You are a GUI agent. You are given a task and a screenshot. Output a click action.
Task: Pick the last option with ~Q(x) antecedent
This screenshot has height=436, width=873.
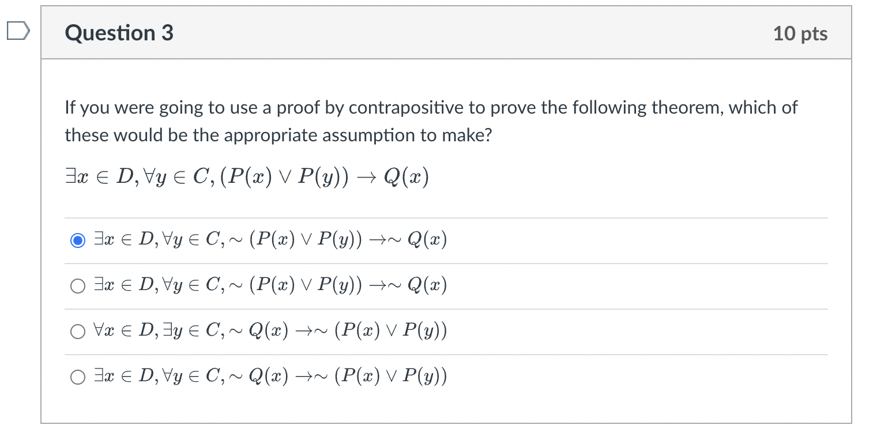(x=78, y=377)
